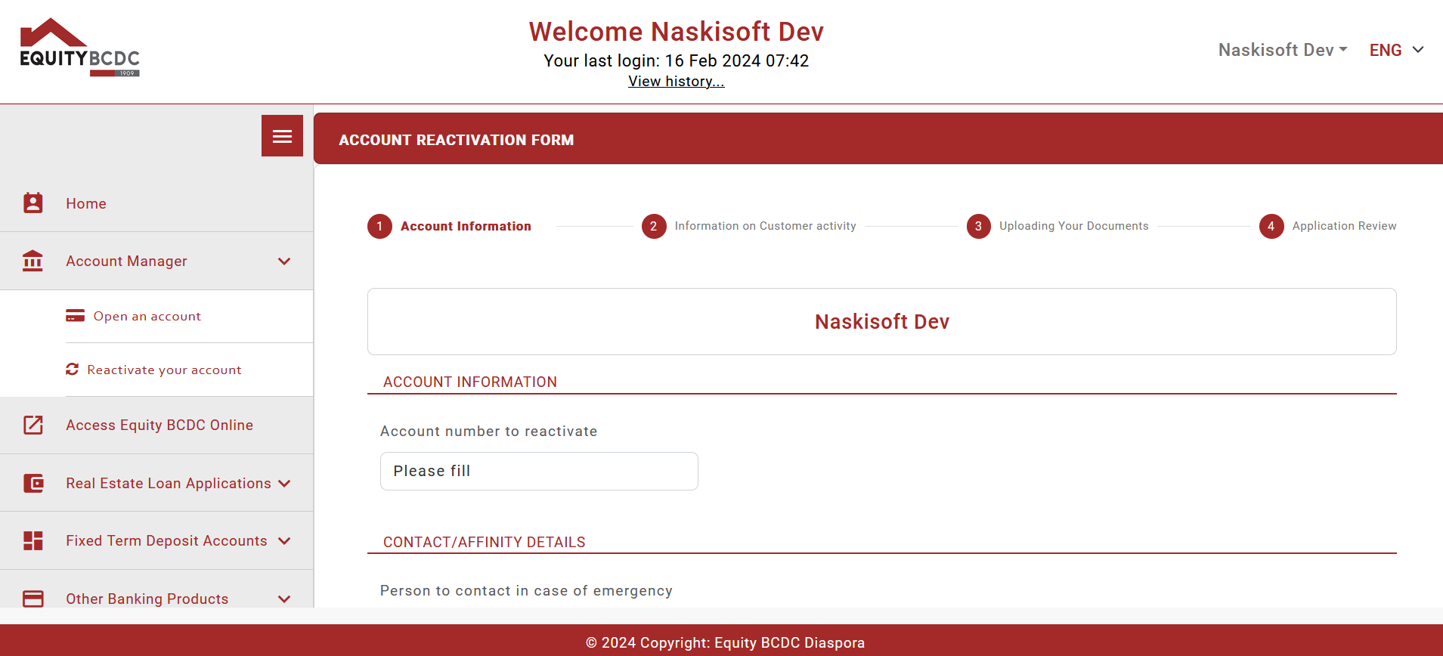
Task: Open the ENG language selector
Action: 1397,50
